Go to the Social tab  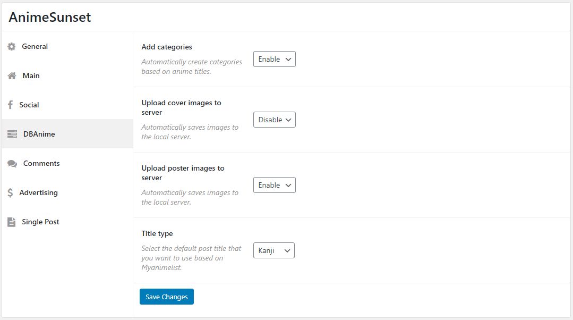pyautogui.click(x=29, y=105)
